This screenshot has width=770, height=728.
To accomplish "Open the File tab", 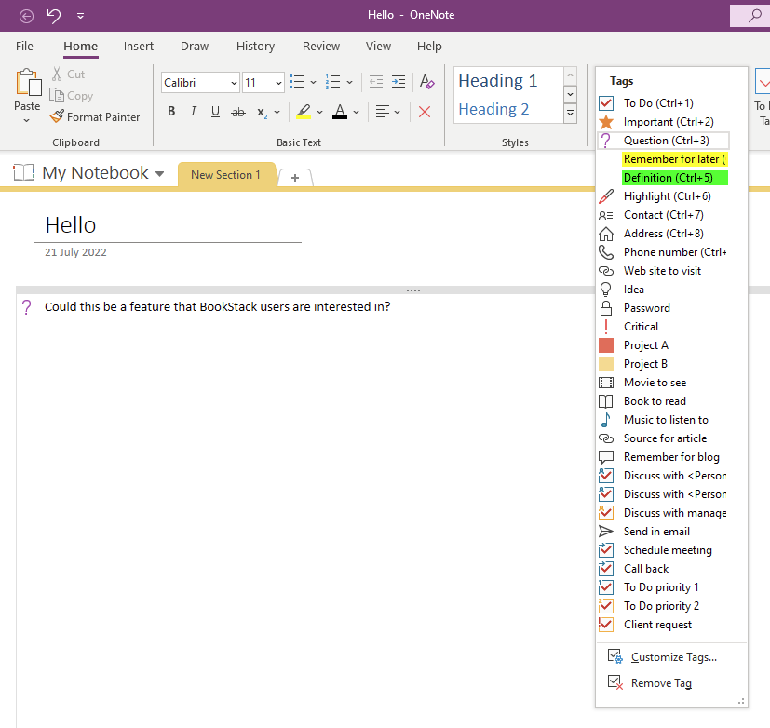I will pyautogui.click(x=24, y=47).
